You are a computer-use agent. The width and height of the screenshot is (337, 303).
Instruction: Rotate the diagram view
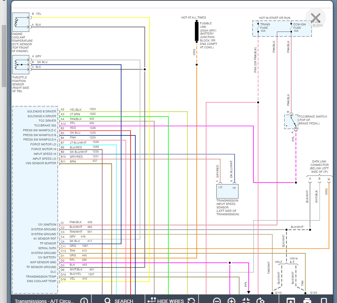(x=260, y=300)
